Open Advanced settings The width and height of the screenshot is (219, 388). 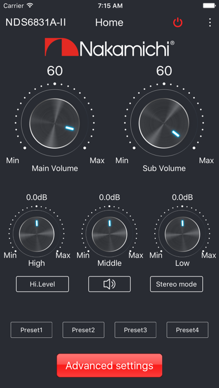tap(109, 366)
